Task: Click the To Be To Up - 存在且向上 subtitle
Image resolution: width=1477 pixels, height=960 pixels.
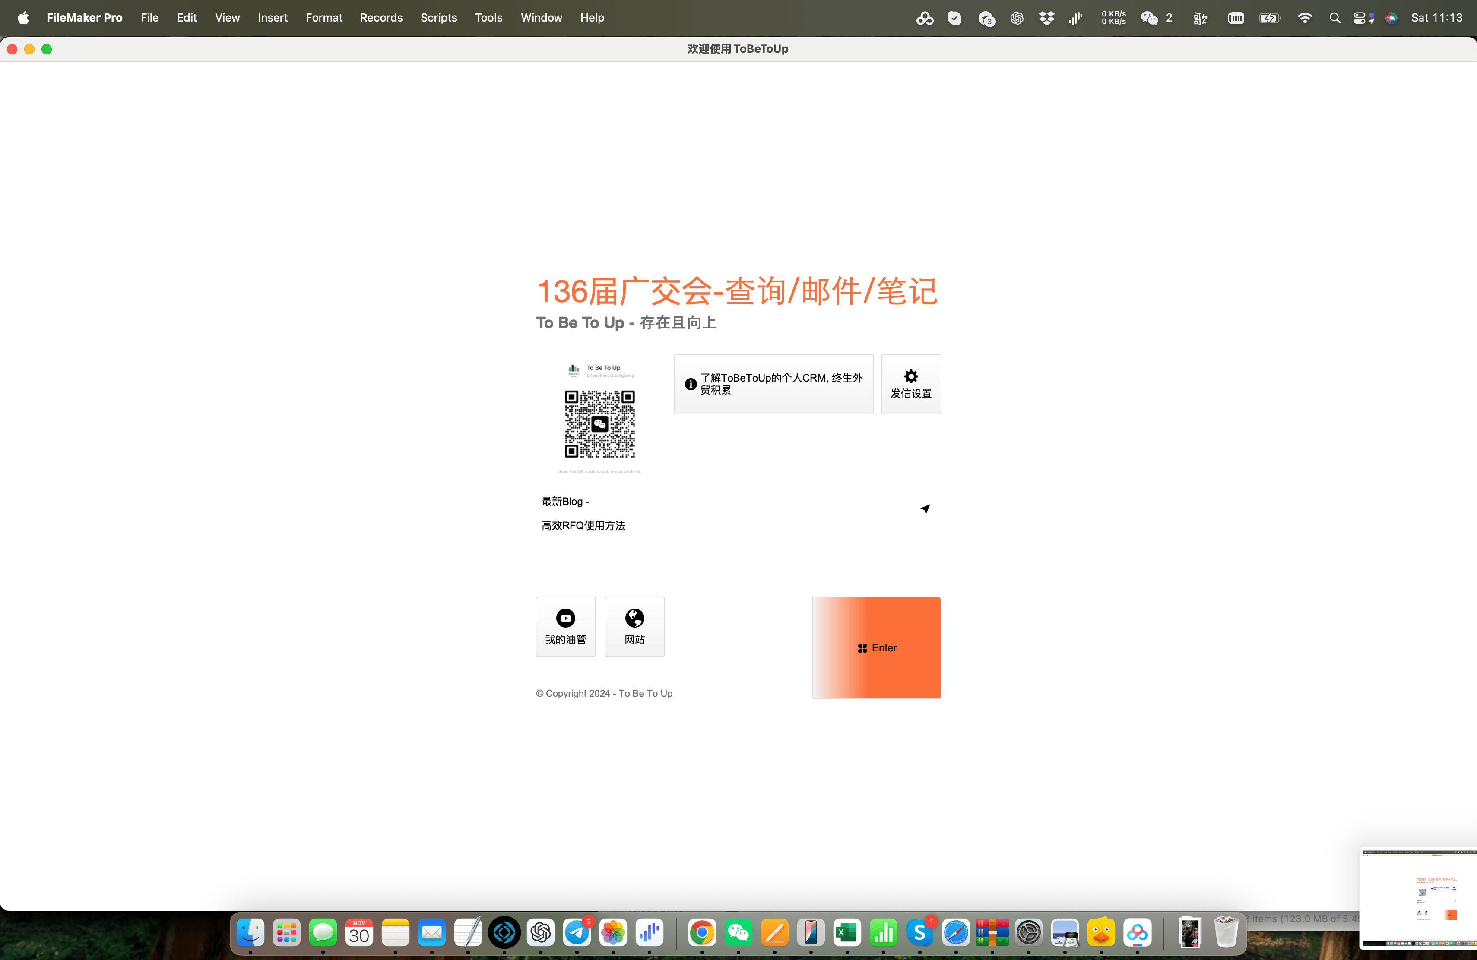Action: [x=627, y=322]
